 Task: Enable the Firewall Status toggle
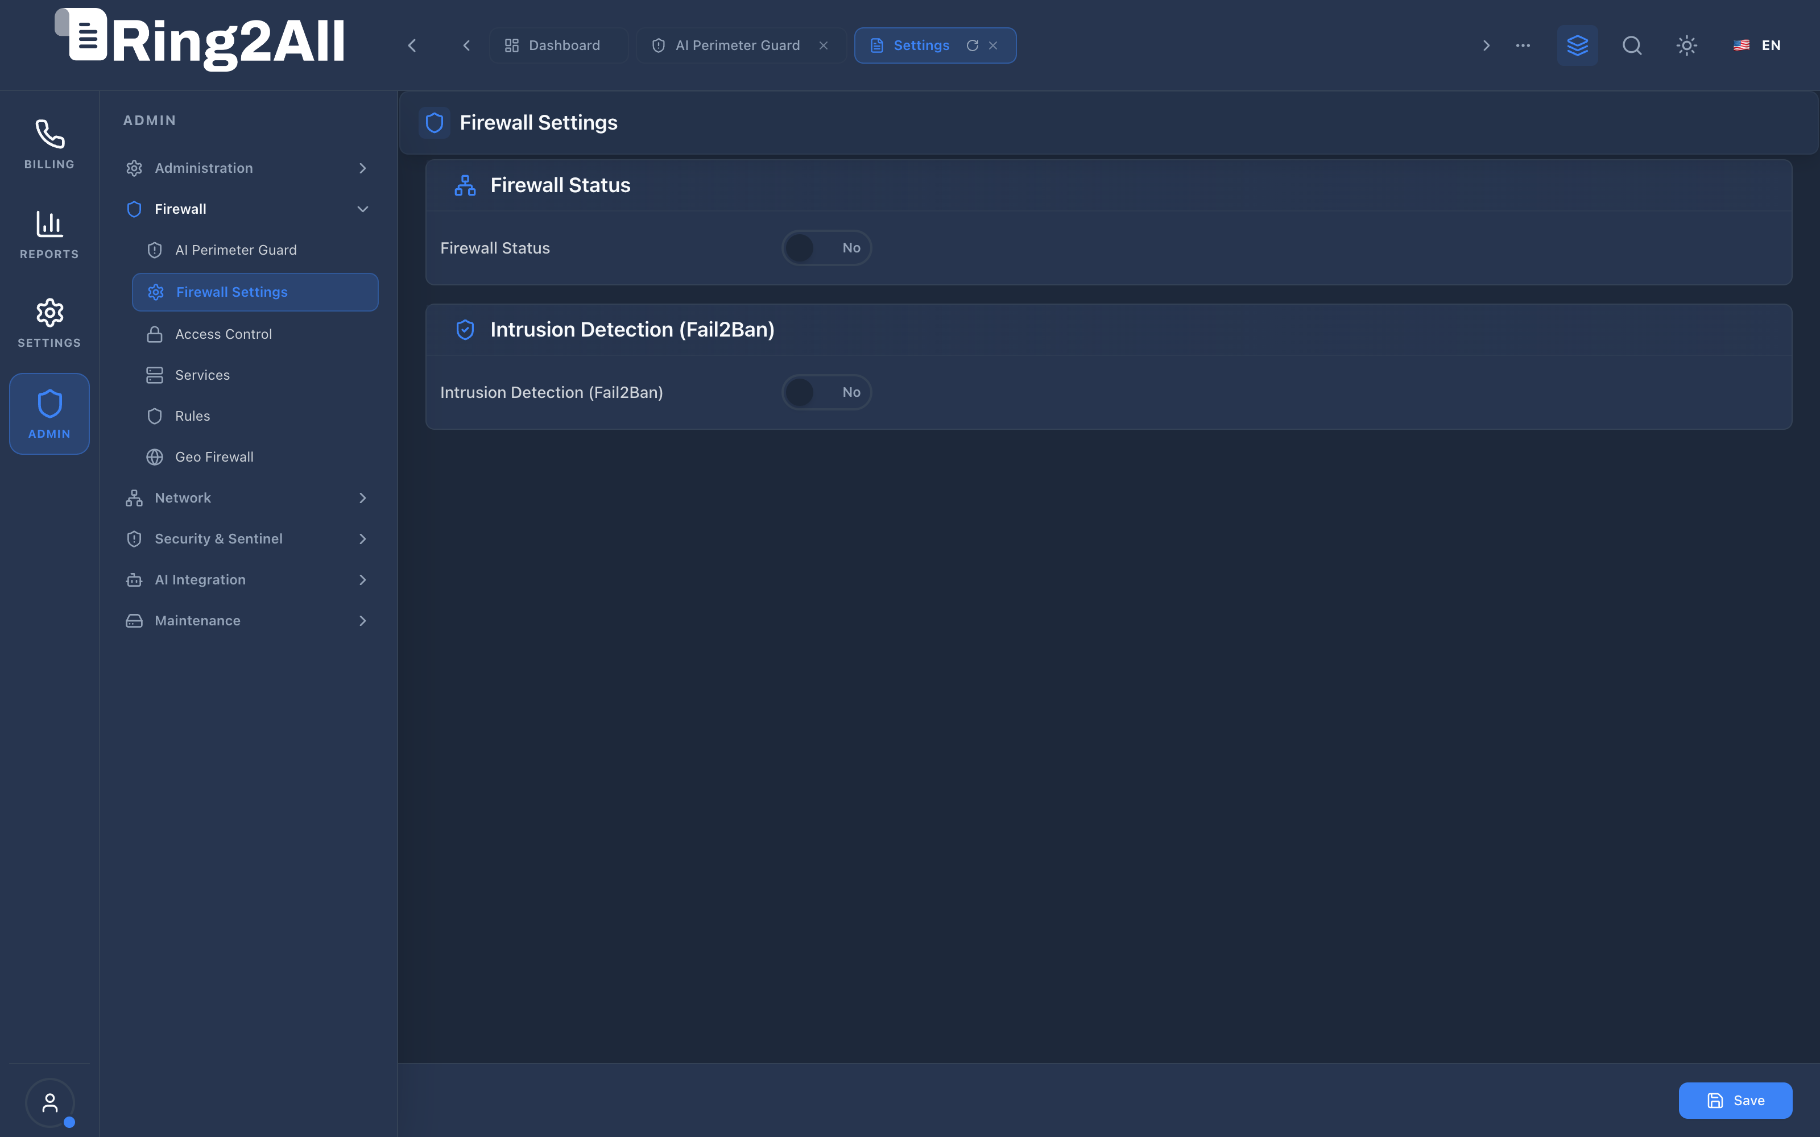click(826, 247)
